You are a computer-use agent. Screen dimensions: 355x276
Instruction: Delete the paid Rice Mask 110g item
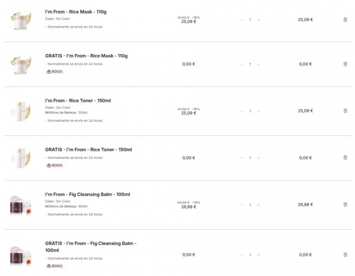[x=345, y=20]
